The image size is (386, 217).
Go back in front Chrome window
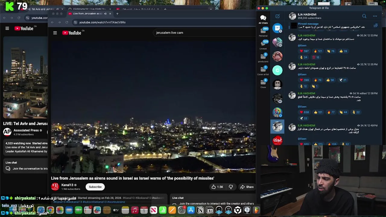click(52, 22)
